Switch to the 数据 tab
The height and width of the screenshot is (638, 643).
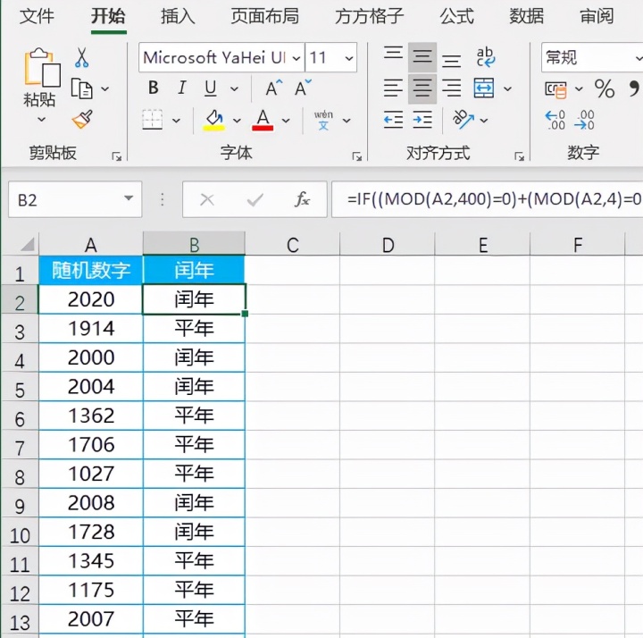(527, 16)
